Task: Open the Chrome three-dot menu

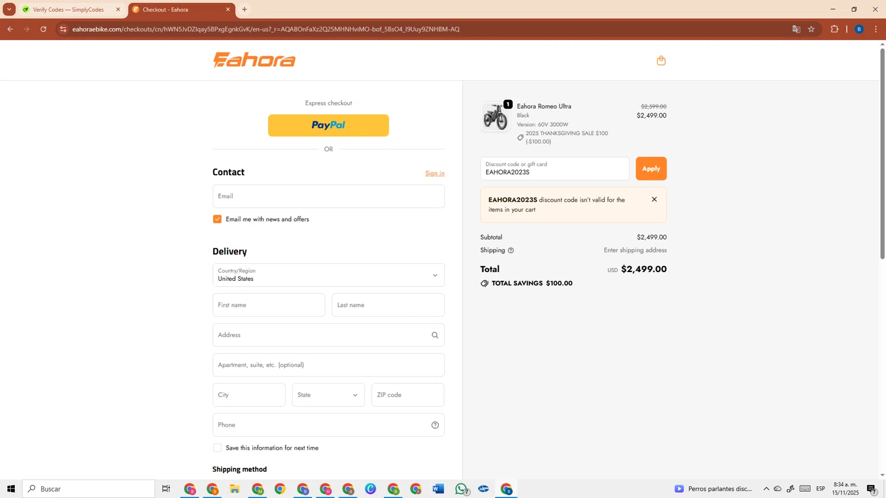Action: point(875,29)
